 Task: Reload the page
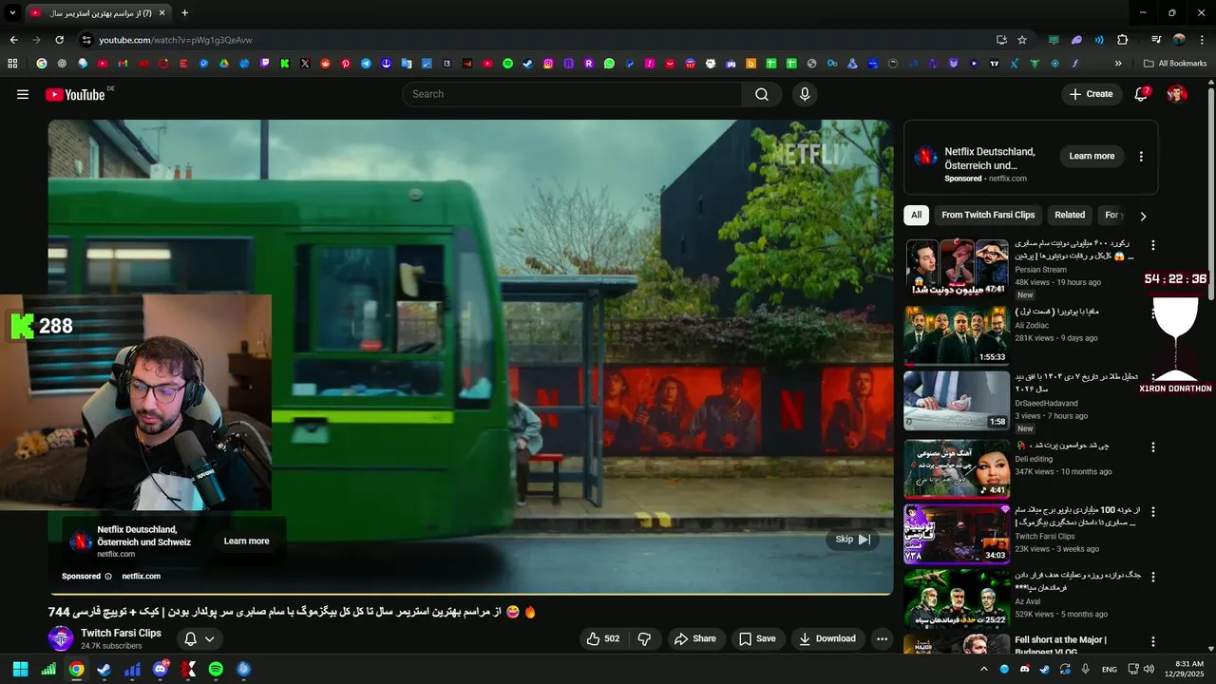point(60,40)
